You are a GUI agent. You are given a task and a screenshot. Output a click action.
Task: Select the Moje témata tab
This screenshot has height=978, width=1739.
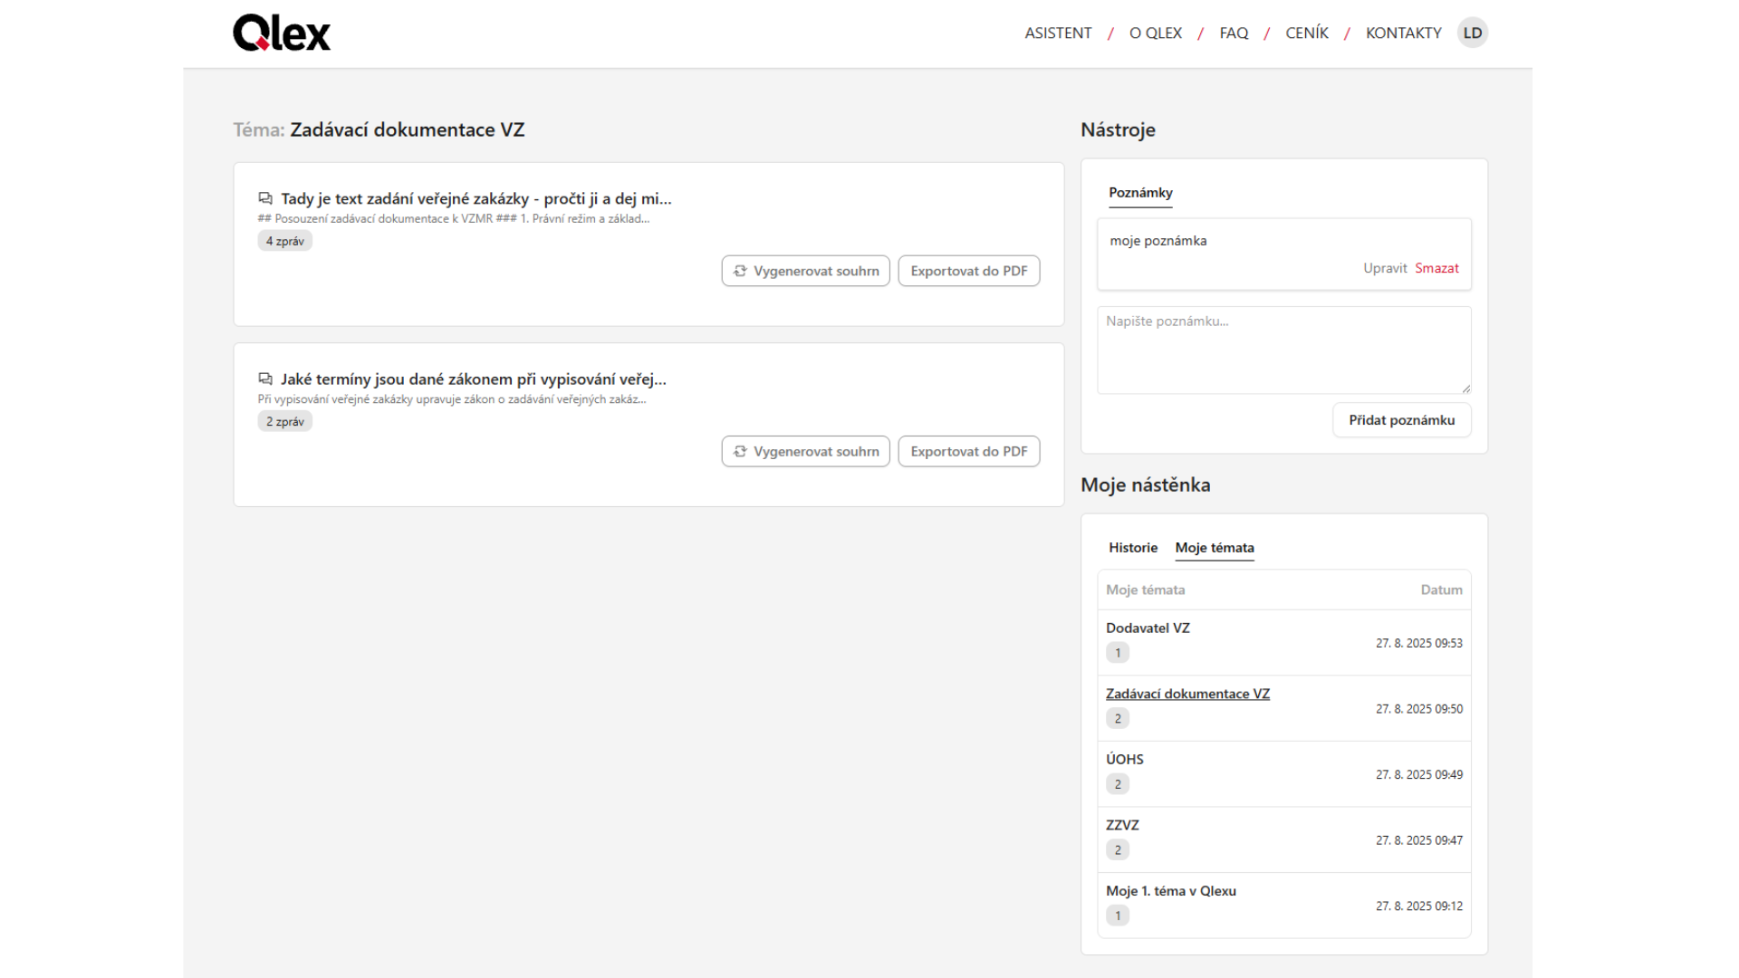1215,548
